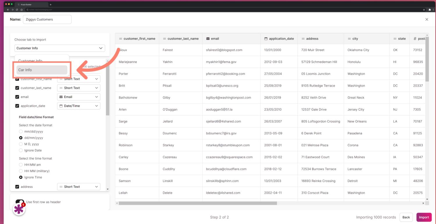The height and width of the screenshot is (224, 436).
Task: Click the text-type icon beside address column header
Action: tap(303, 39)
